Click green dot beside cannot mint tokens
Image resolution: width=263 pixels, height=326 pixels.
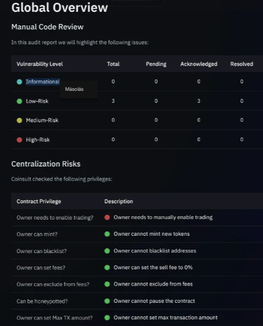coord(107,234)
